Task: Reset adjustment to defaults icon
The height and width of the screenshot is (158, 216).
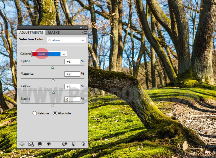Action: point(73,144)
